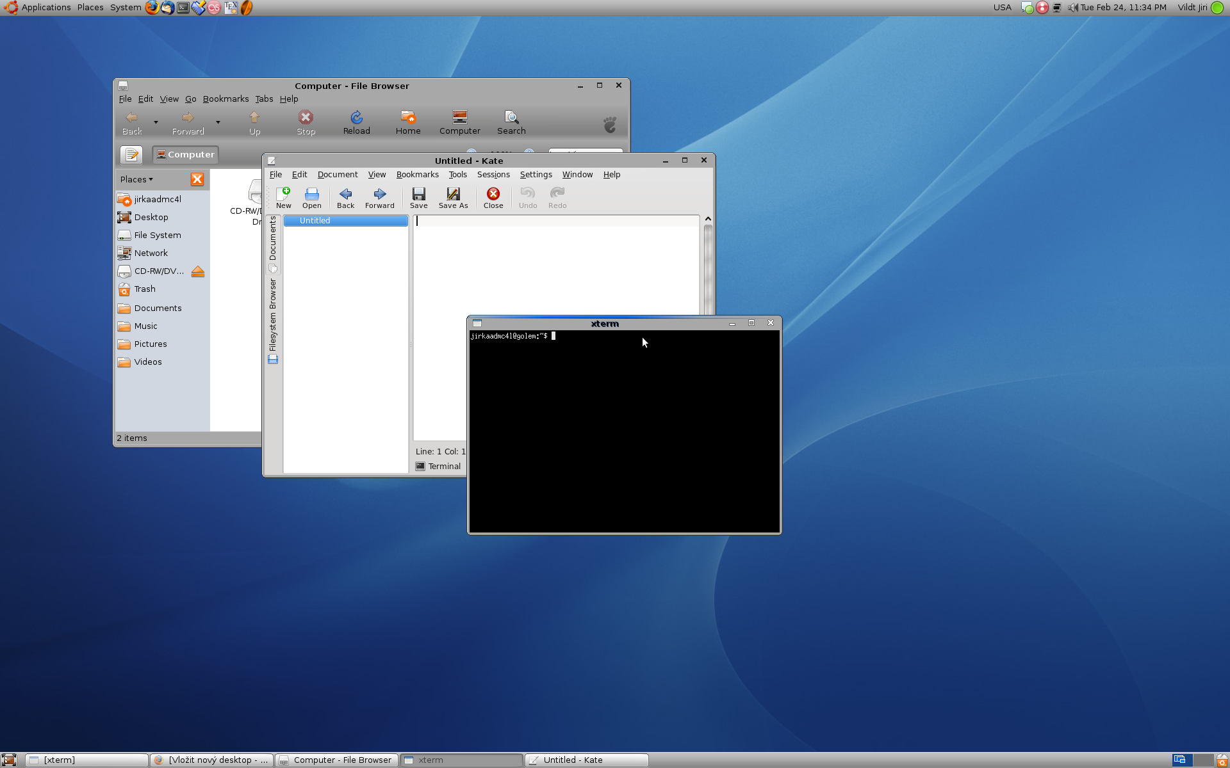Image resolution: width=1230 pixels, height=768 pixels.
Task: Open the Sessions menu in Kate
Action: (x=493, y=174)
